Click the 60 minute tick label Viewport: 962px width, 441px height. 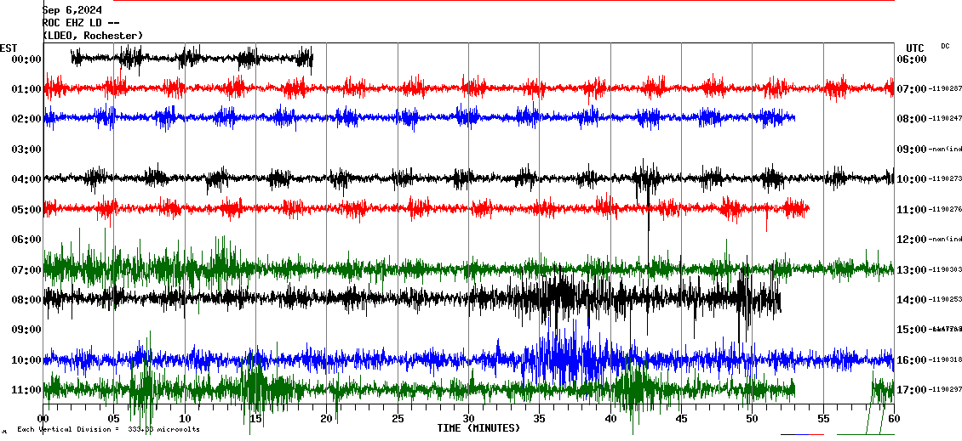coord(893,419)
